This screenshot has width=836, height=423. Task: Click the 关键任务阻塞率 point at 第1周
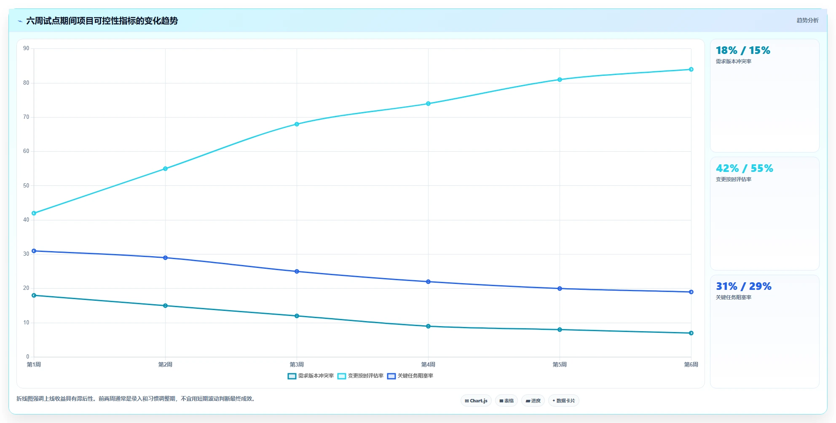click(34, 251)
